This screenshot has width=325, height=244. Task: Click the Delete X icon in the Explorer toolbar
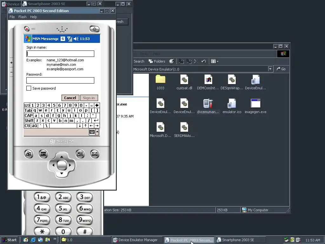pyautogui.click(x=196, y=61)
